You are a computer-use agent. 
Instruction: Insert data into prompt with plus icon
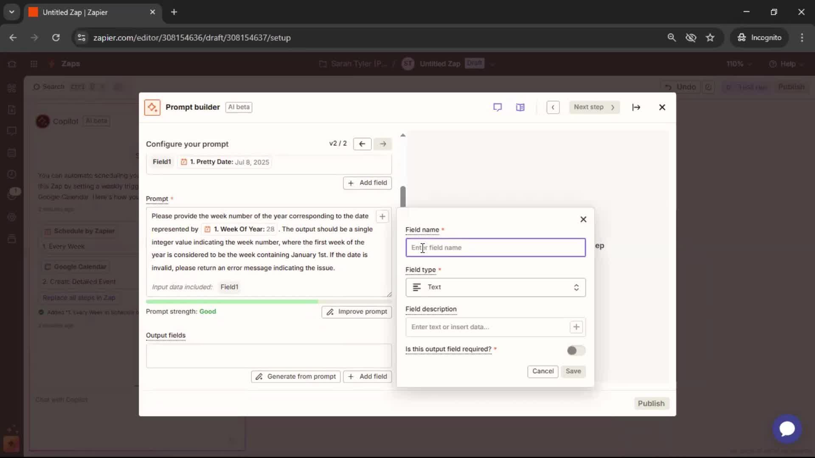[x=382, y=216]
